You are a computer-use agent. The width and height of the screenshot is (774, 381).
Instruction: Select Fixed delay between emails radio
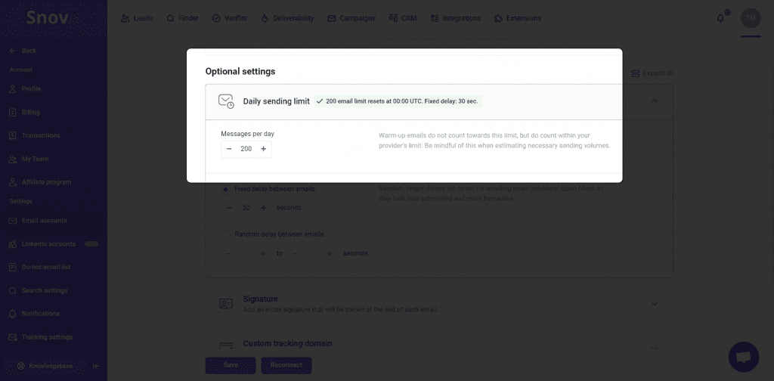click(226, 188)
